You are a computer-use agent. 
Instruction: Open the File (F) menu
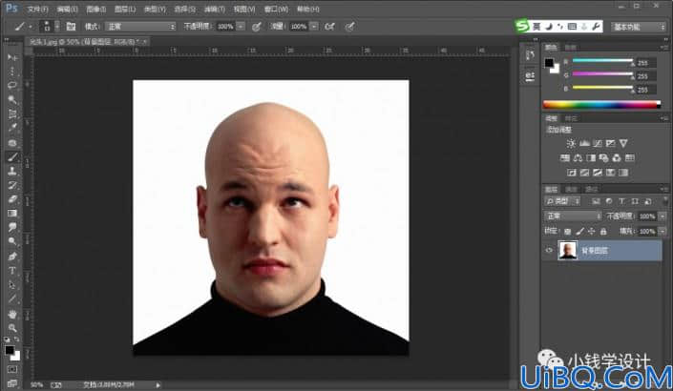pyautogui.click(x=38, y=9)
